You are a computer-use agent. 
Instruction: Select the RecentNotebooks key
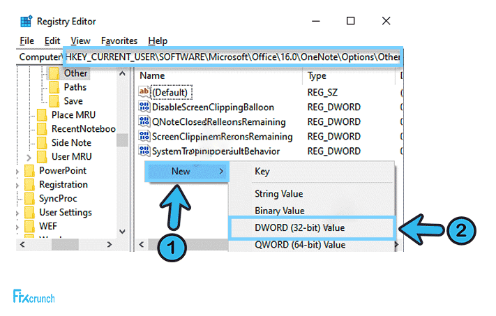tap(84, 129)
